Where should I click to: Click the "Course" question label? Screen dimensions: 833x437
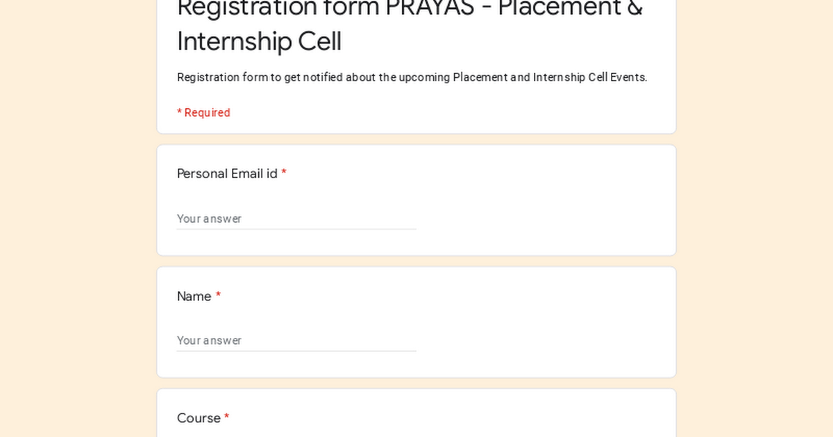[x=199, y=418]
